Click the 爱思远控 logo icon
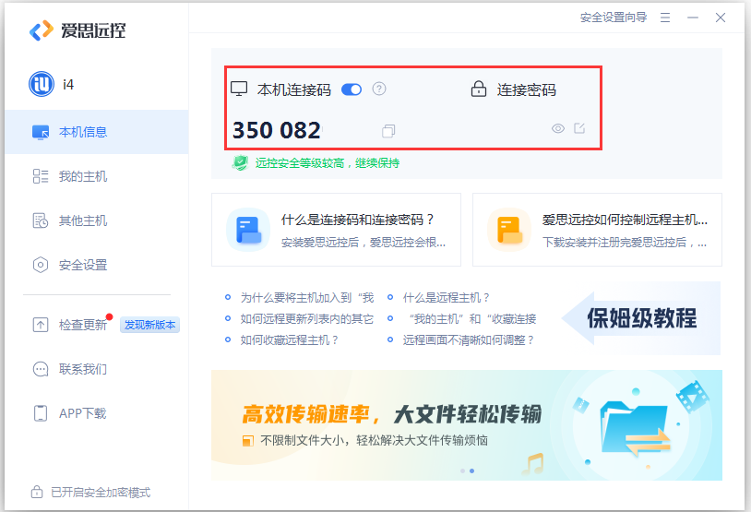Viewport: 751px width, 512px height. [42, 30]
